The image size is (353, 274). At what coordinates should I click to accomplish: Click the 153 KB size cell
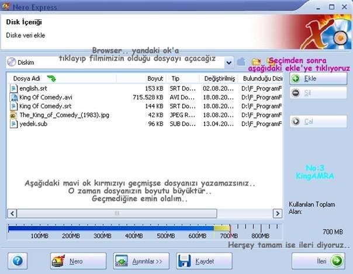[x=154, y=88]
